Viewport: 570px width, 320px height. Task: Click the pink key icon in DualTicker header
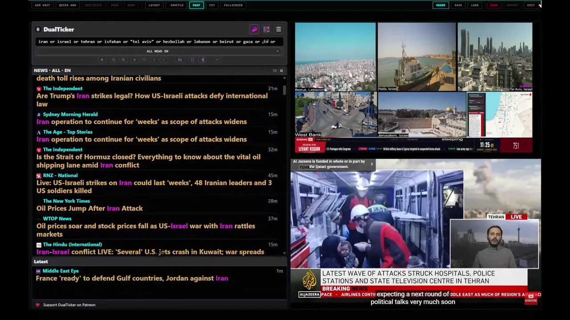(254, 29)
